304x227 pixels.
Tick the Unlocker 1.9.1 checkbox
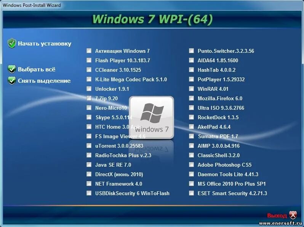click(x=89, y=89)
